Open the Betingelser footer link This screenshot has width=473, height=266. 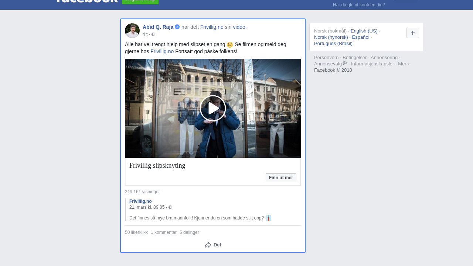(355, 57)
